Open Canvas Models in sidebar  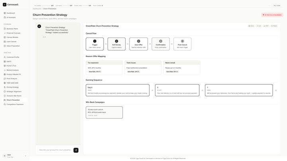(15, 37)
